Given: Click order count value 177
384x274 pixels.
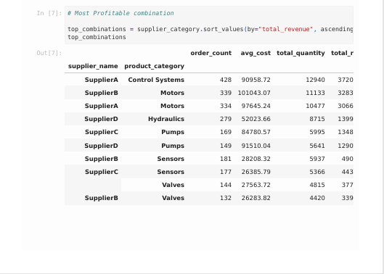Looking at the screenshot, I should pyautogui.click(x=226, y=172).
